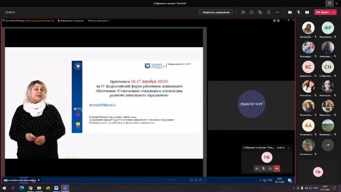Show the +4 additional participants
This screenshot has width=341, height=192.
328,145
